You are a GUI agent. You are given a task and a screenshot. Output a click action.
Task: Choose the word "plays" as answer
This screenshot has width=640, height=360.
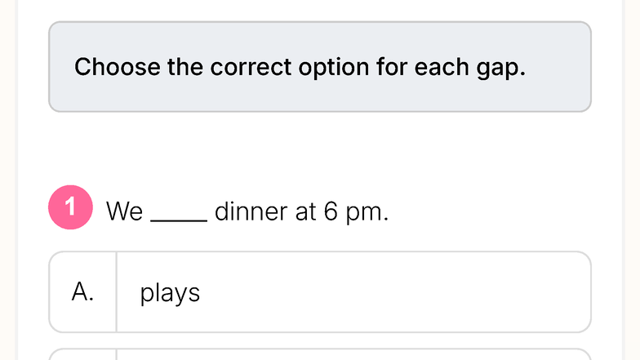point(170,293)
